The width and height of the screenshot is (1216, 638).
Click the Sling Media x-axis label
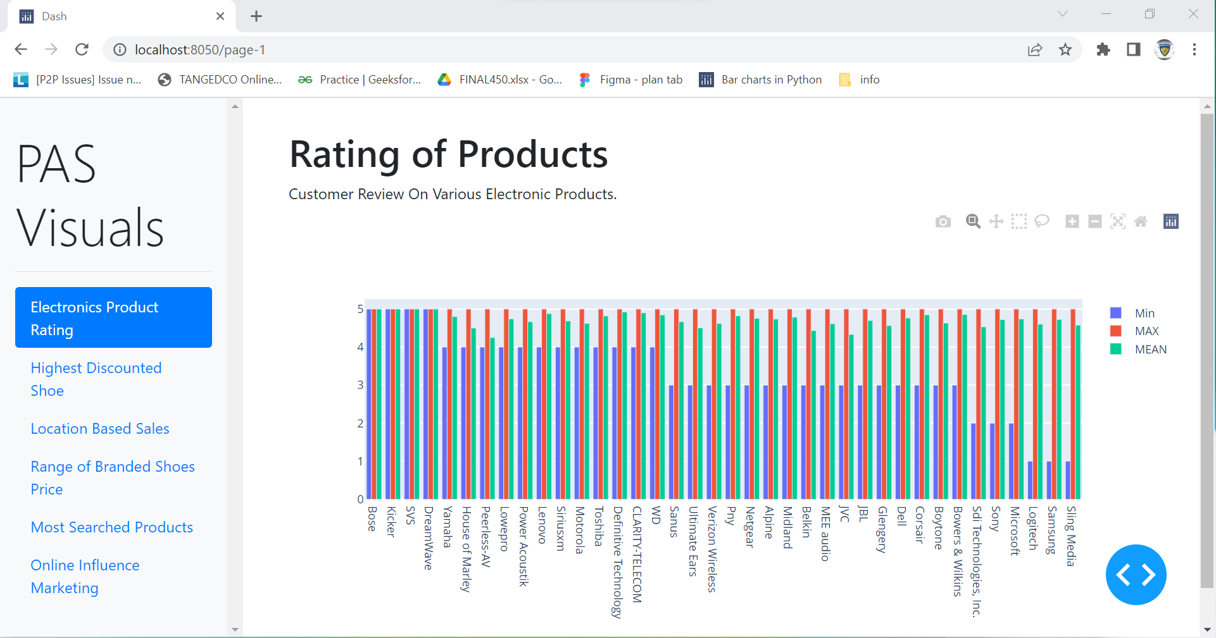pos(1071,536)
